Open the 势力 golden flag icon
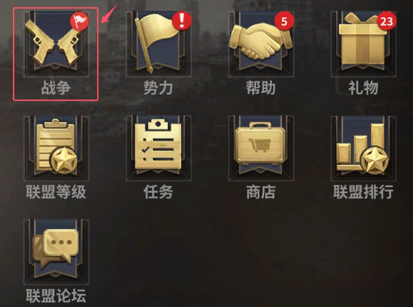The image size is (413, 307). 159,43
